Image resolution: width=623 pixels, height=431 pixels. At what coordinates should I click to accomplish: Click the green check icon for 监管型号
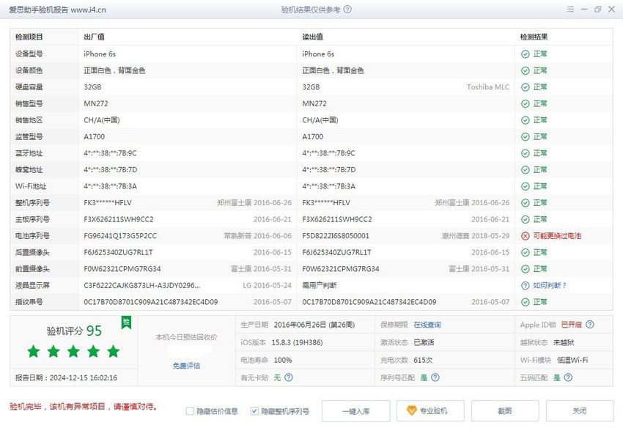click(526, 136)
